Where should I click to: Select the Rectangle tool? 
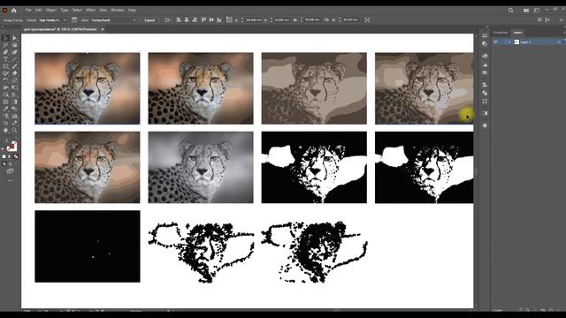(x=5, y=66)
